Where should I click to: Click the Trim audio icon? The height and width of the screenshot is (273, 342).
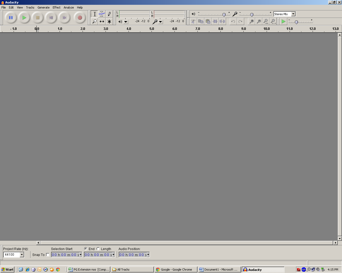215,21
